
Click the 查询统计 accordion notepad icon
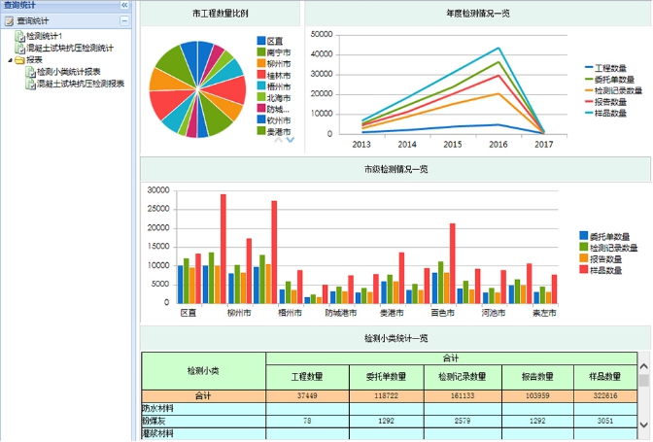pyautogui.click(x=9, y=19)
